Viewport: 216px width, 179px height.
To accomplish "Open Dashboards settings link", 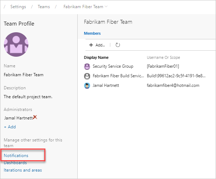I will (15, 163).
